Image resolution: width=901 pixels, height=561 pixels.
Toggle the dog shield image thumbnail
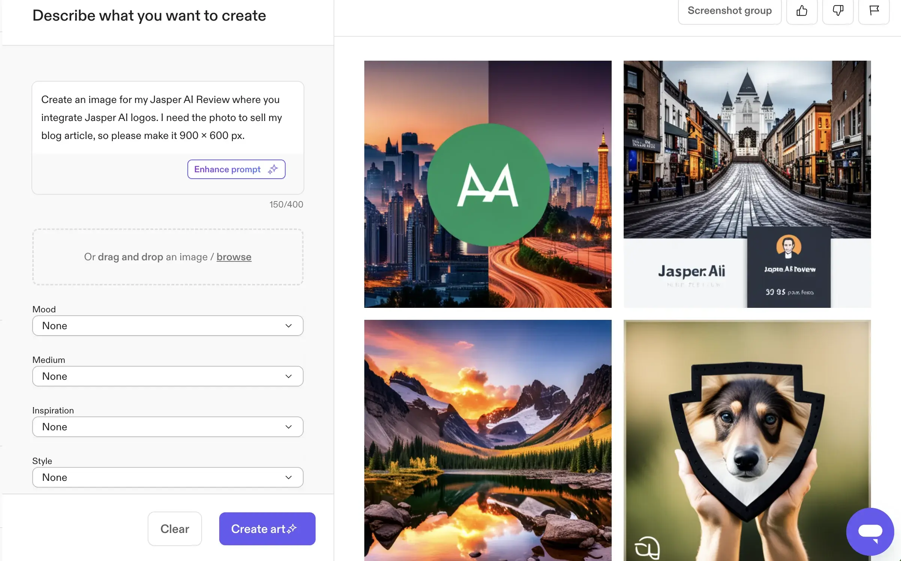click(747, 440)
